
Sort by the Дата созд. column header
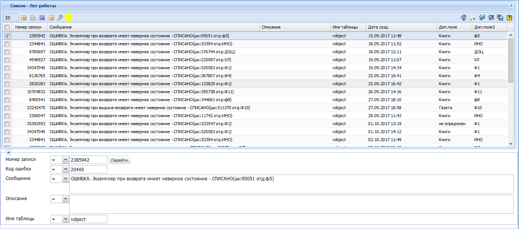point(379,27)
